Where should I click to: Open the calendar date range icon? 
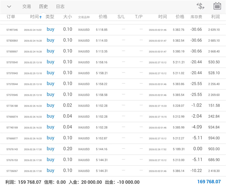217,6
